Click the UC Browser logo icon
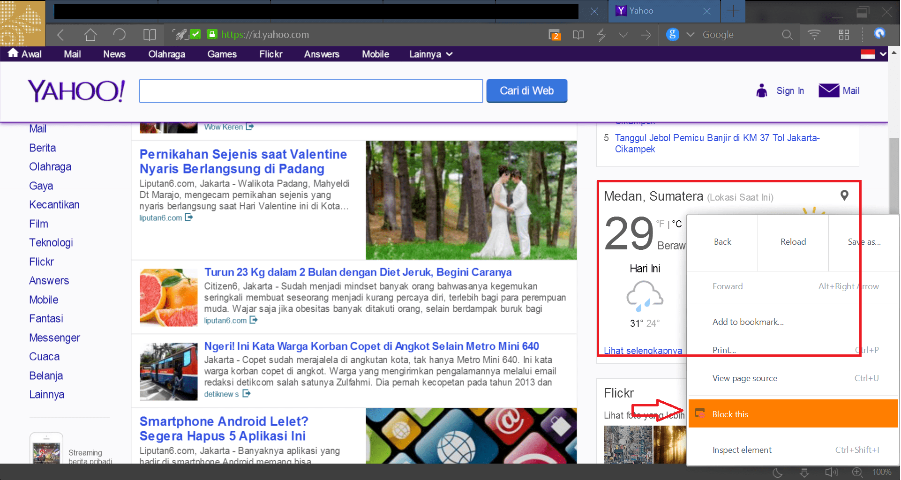Viewport: 901px width, 480px height. pyautogui.click(x=880, y=34)
